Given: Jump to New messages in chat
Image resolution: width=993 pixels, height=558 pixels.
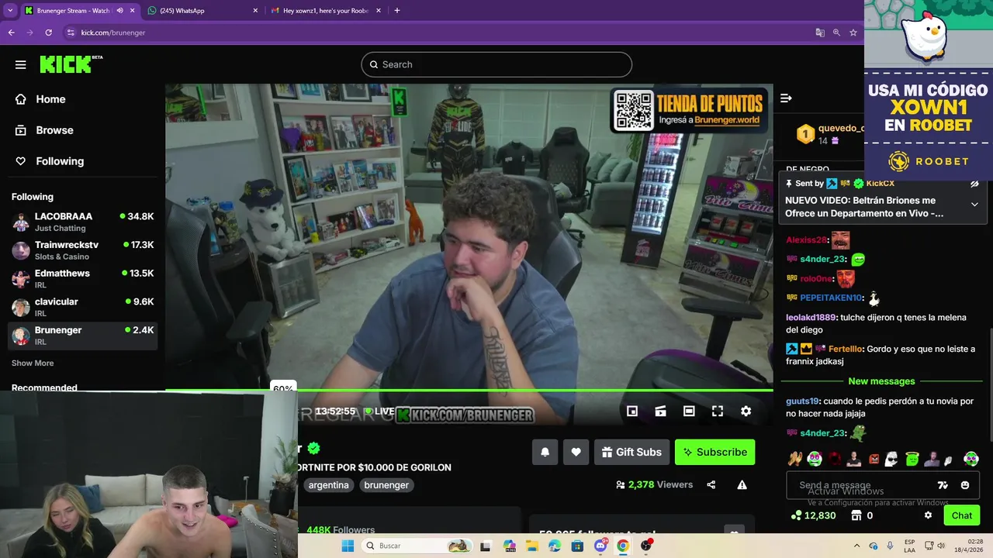Looking at the screenshot, I should click(x=881, y=381).
